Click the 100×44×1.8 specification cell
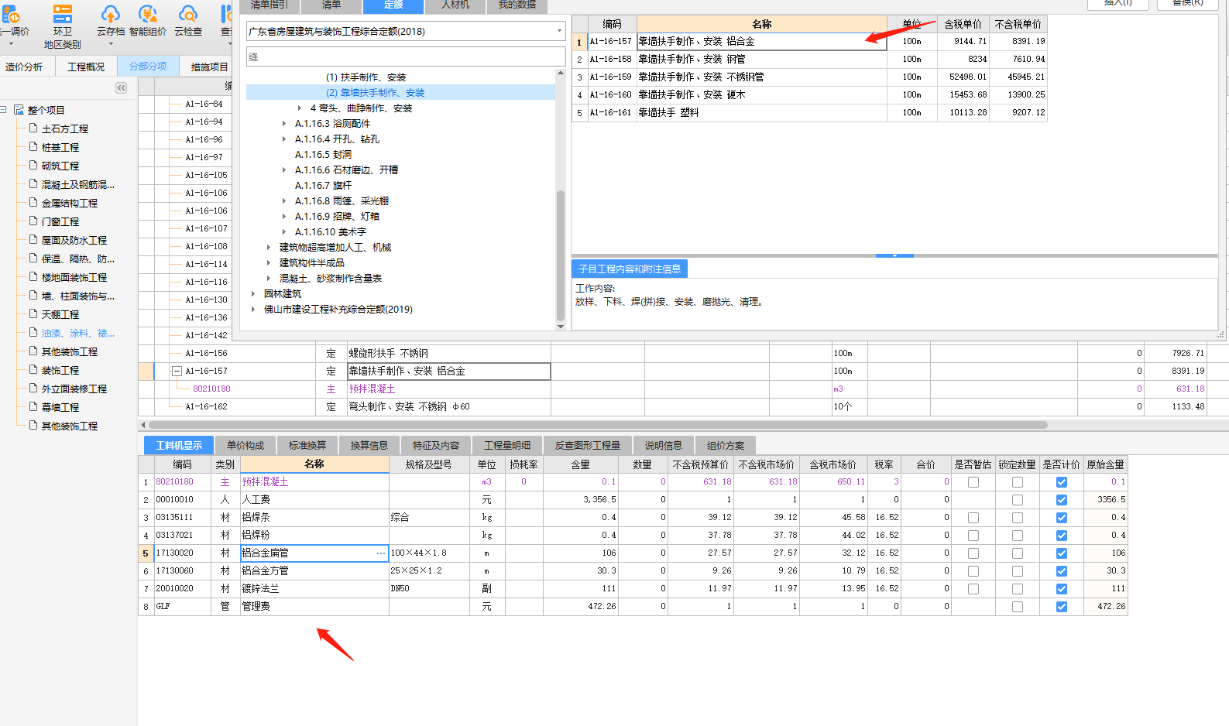1229x726 pixels. tap(429, 553)
